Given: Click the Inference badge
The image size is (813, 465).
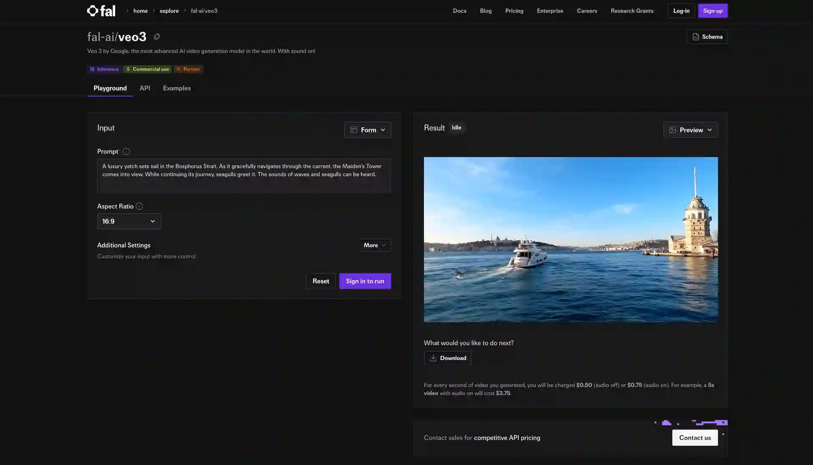Looking at the screenshot, I should coord(104,69).
